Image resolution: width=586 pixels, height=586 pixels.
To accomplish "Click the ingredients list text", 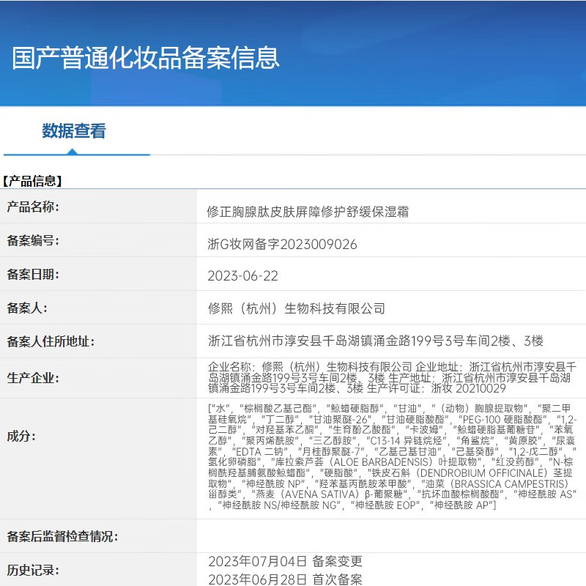I will coord(393,456).
